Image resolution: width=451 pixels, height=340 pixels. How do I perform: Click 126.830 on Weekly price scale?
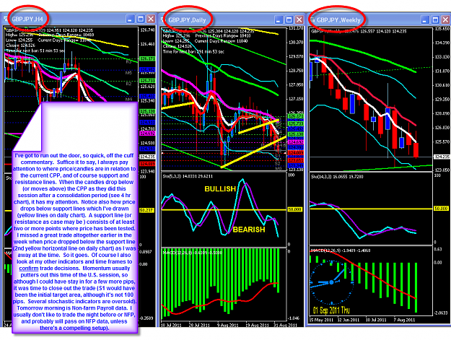pos(441,128)
